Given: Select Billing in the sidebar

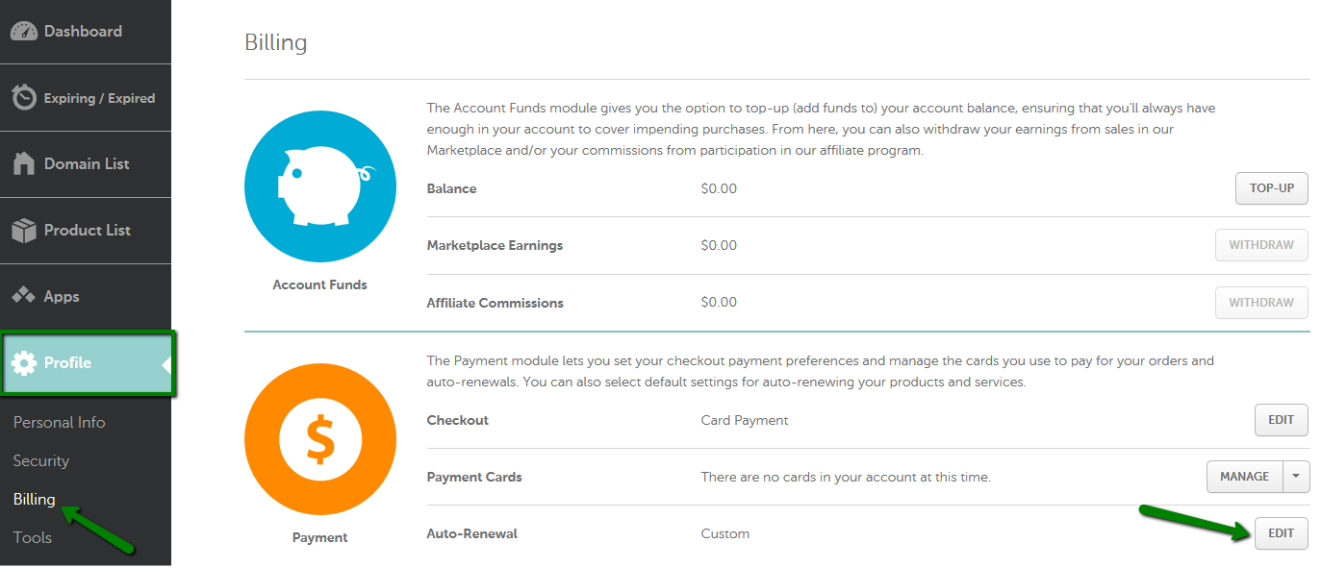Looking at the screenshot, I should 35,500.
